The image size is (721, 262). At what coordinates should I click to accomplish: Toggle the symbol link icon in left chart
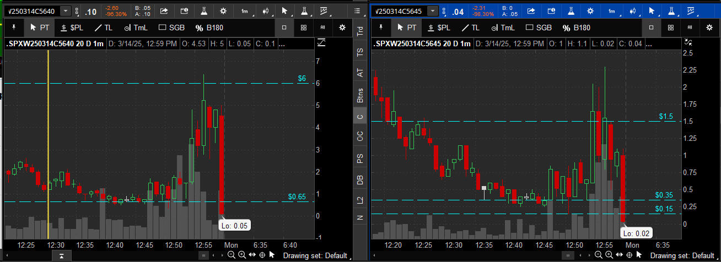point(77,12)
